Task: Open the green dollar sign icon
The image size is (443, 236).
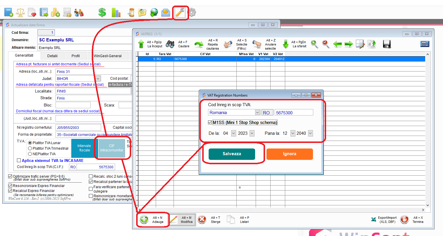Action: click(102, 13)
